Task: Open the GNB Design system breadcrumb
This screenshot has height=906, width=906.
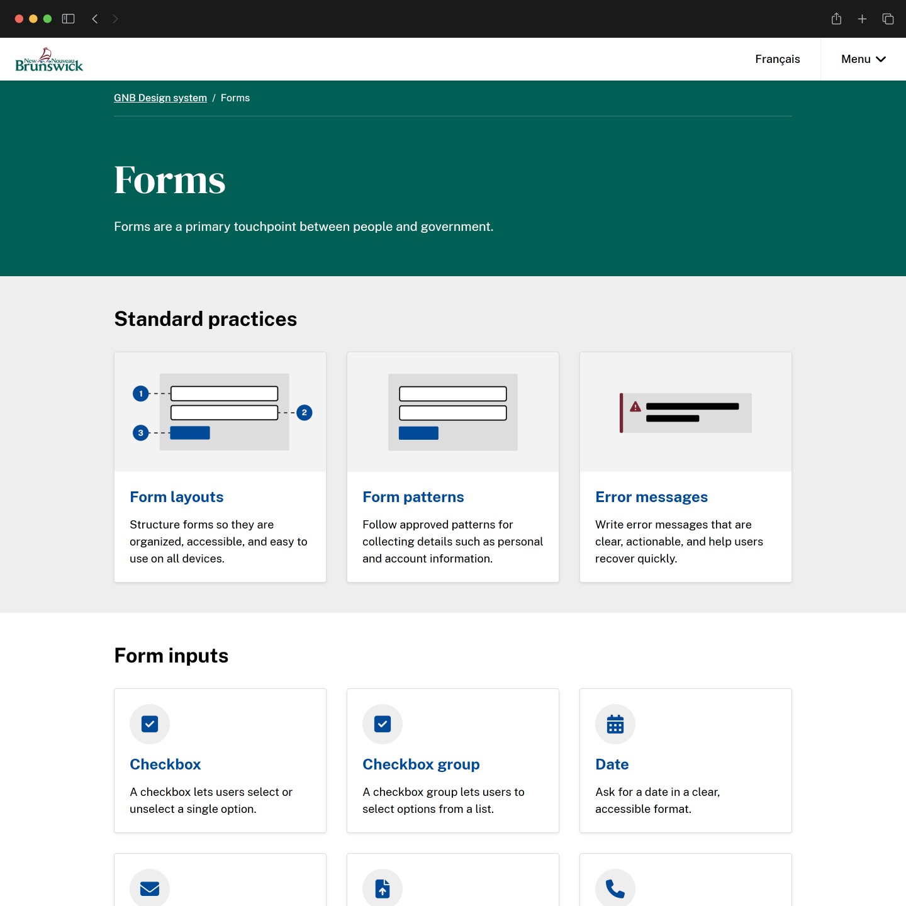Action: click(160, 98)
